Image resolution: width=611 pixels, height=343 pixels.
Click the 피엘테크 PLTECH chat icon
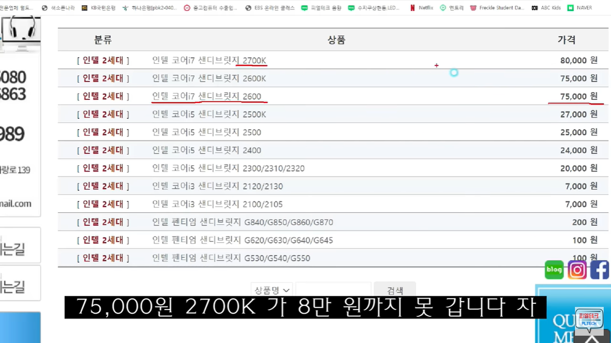589,320
